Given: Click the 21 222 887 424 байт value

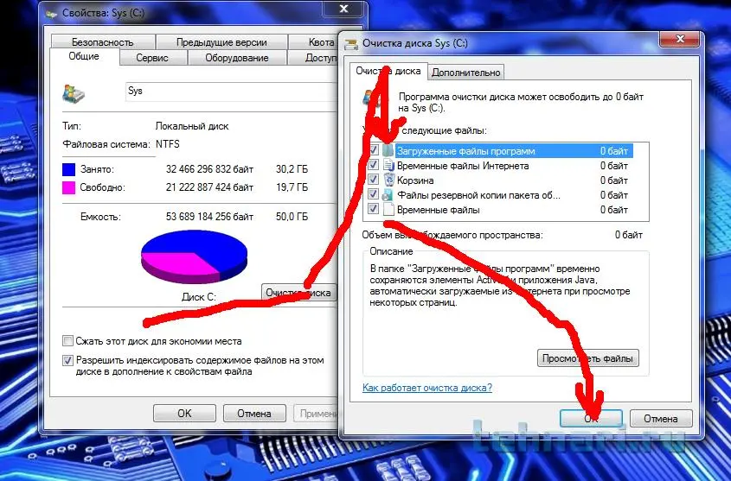Looking at the screenshot, I should [x=209, y=187].
